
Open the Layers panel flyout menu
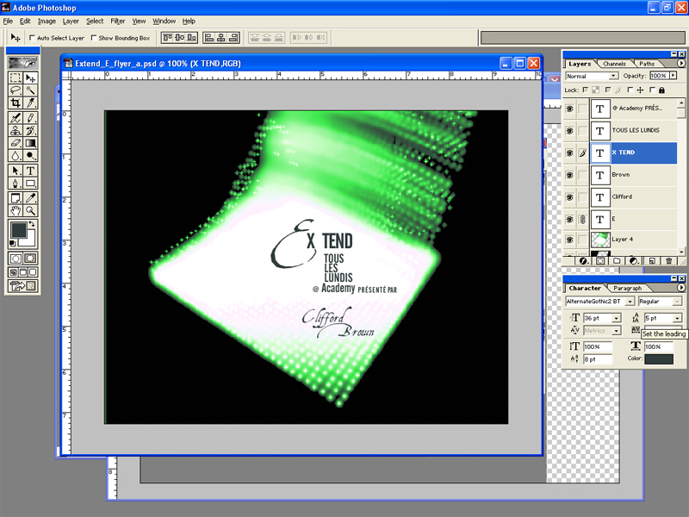pos(680,63)
